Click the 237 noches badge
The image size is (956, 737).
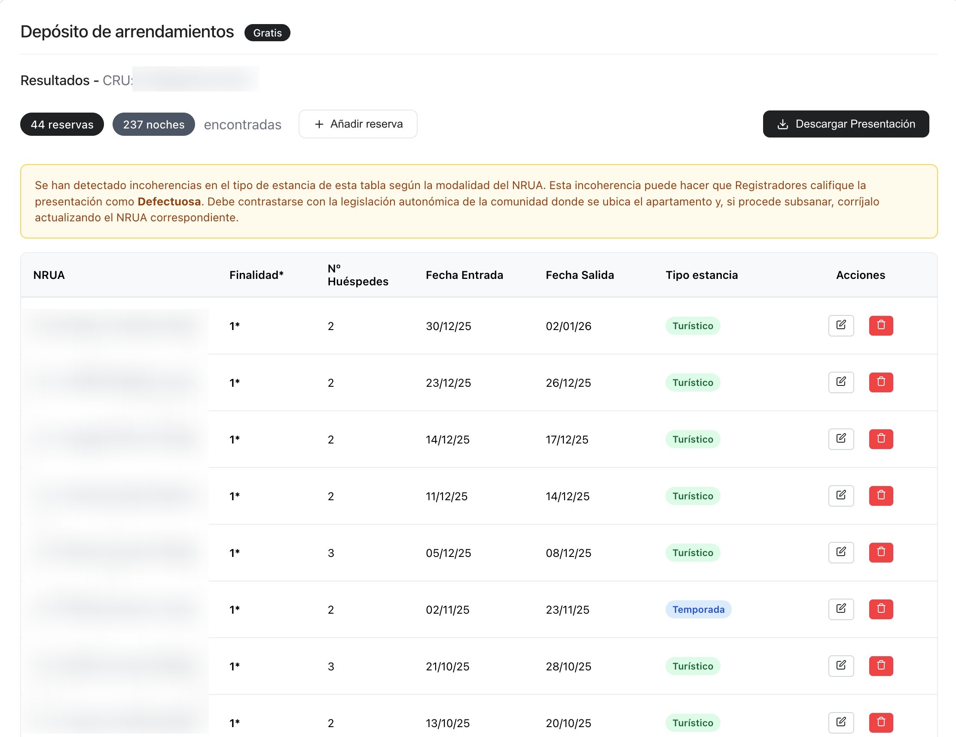[x=154, y=124]
